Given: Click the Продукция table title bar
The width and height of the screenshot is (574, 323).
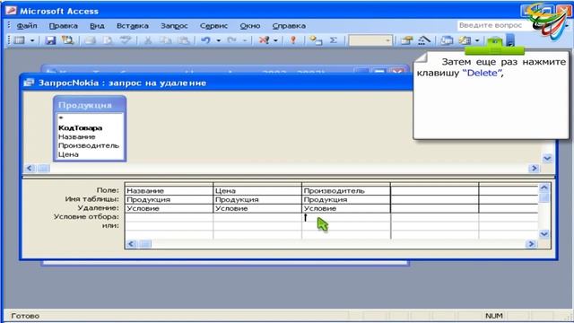Looking at the screenshot, I should click(90, 105).
